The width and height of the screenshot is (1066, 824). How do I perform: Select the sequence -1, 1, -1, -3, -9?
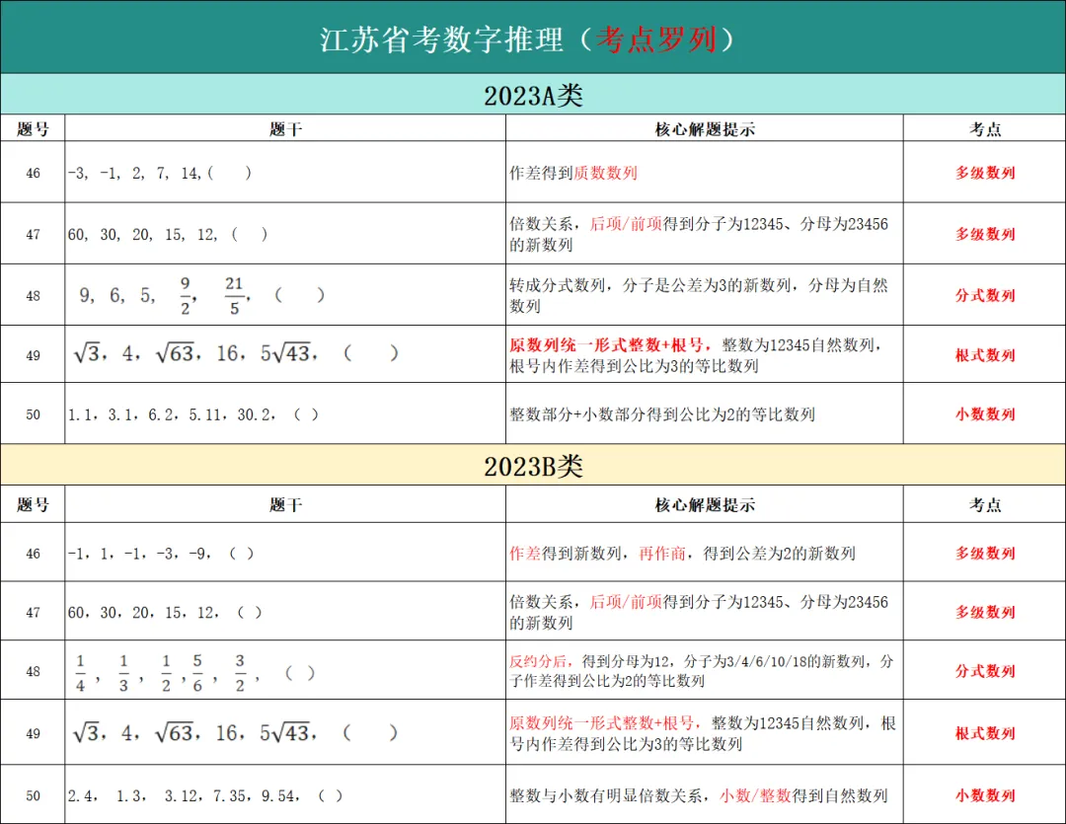tap(161, 554)
